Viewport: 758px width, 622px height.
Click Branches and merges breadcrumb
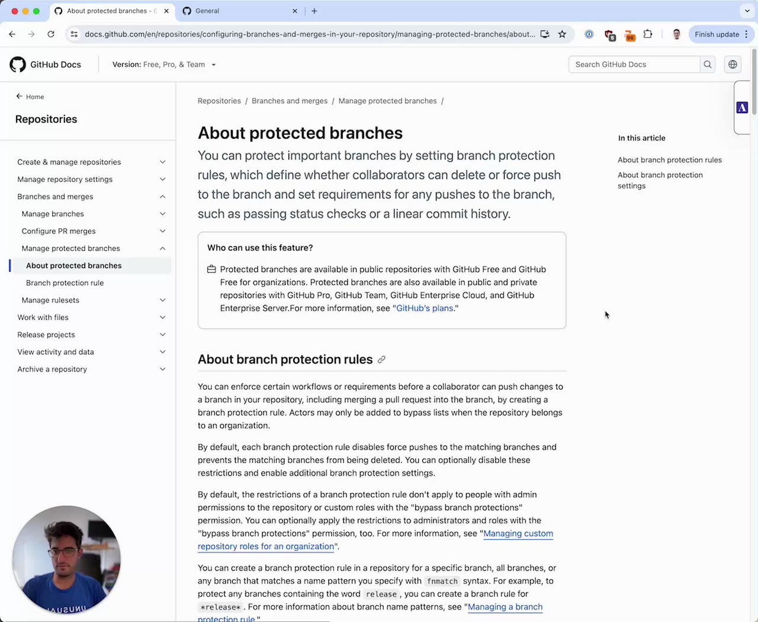[x=290, y=101]
